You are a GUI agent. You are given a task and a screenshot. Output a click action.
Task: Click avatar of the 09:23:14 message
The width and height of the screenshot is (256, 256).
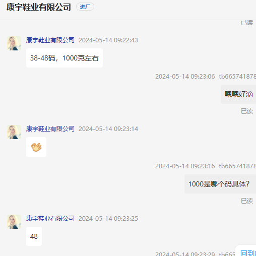(x=14, y=132)
